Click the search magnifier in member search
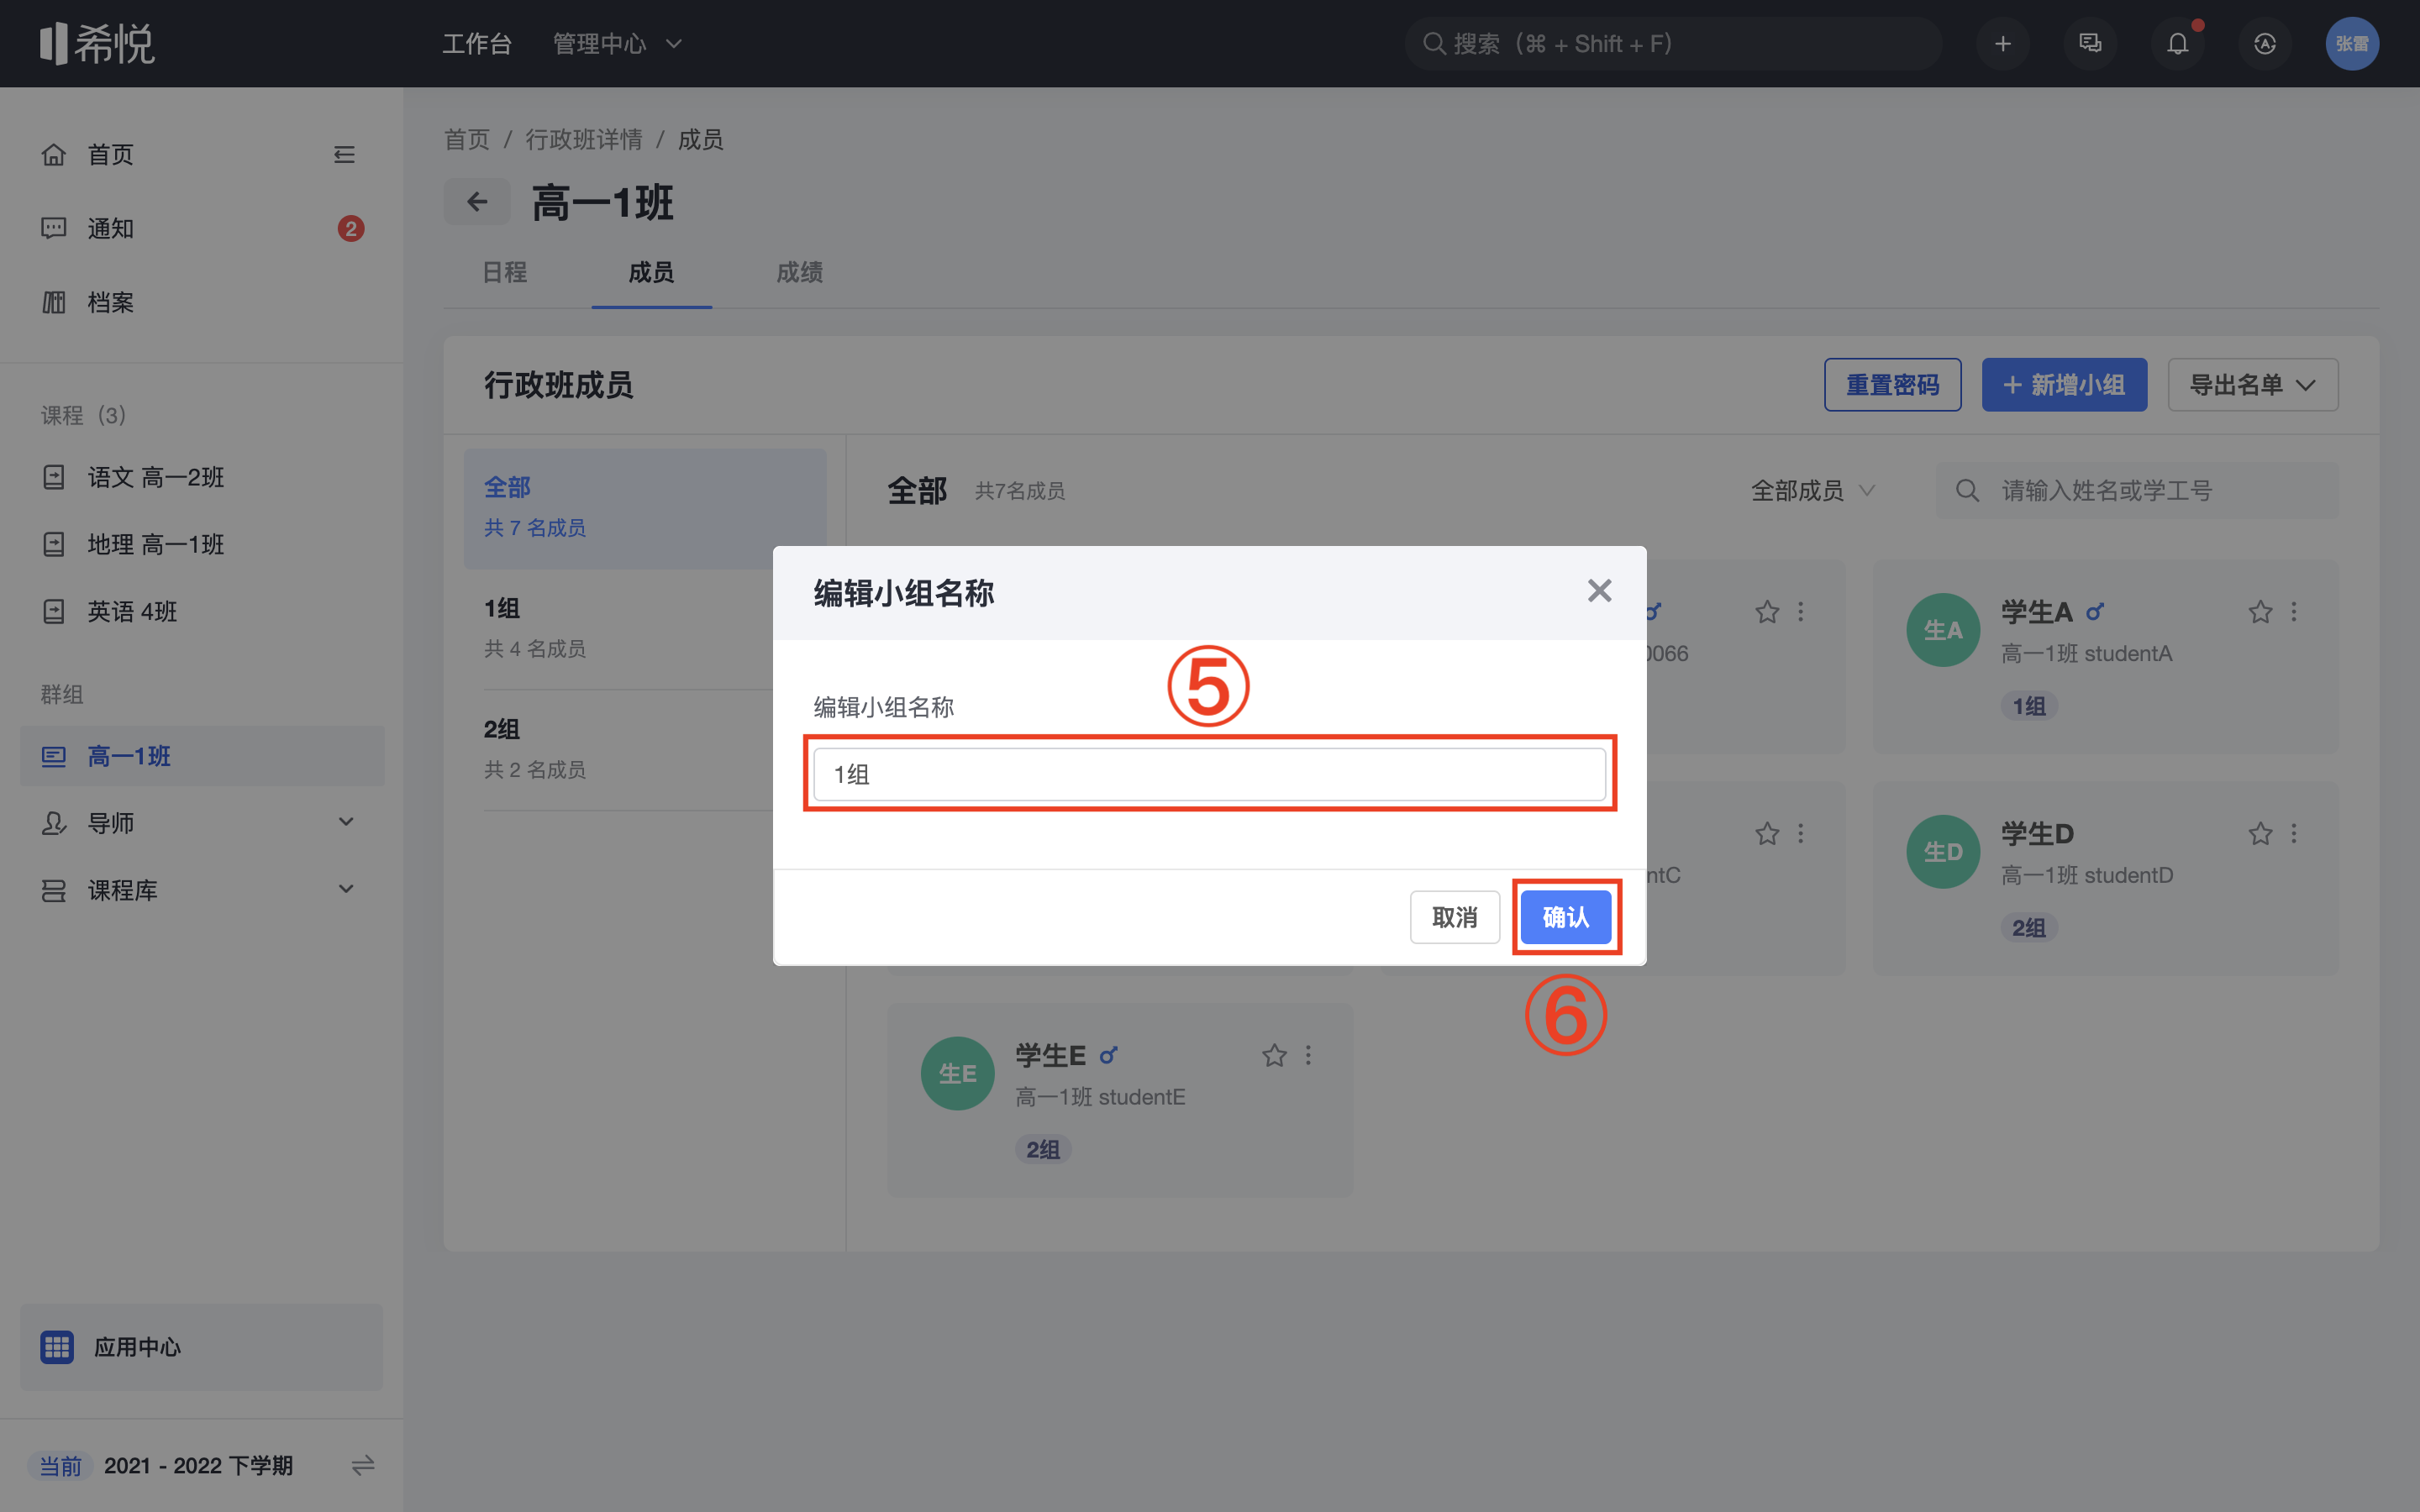2420x1512 pixels. [x=1967, y=491]
